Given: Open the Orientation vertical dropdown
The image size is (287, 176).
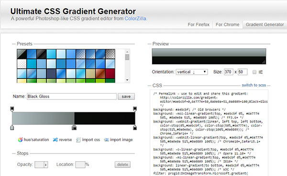Looking at the screenshot, I should tap(192, 72).
